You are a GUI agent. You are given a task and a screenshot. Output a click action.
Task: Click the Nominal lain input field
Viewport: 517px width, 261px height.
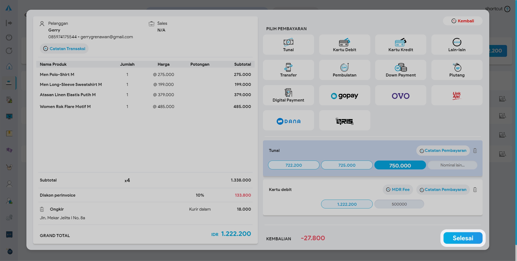coord(452,165)
